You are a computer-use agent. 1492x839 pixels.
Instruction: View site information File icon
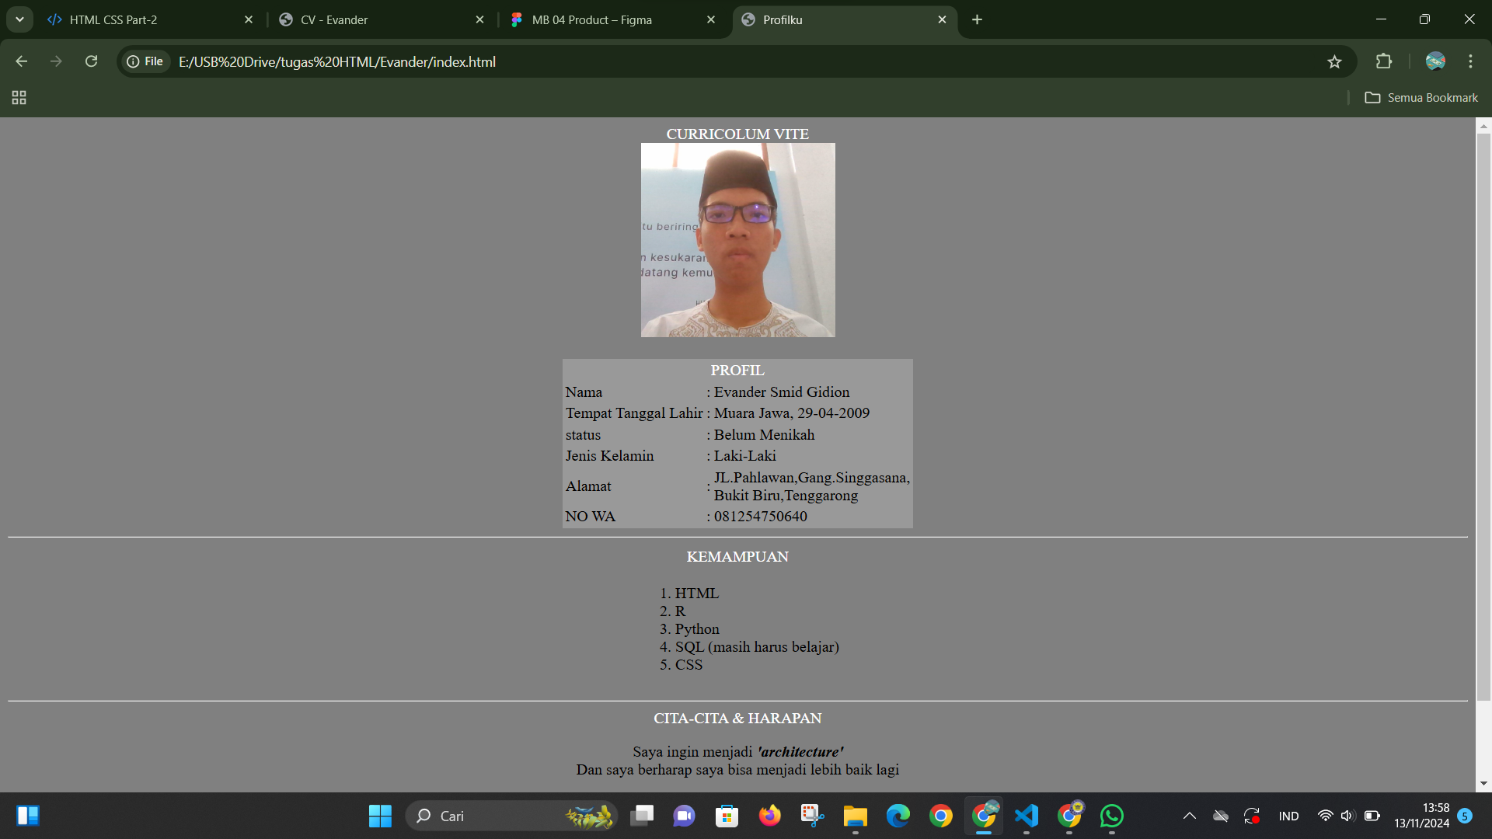click(x=145, y=61)
